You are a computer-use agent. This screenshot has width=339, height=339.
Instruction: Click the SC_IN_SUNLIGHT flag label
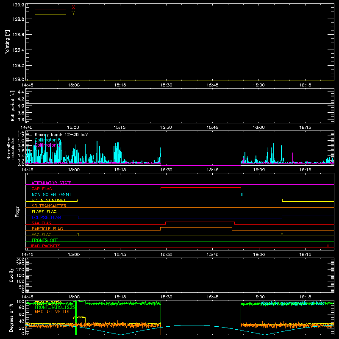tap(49, 200)
